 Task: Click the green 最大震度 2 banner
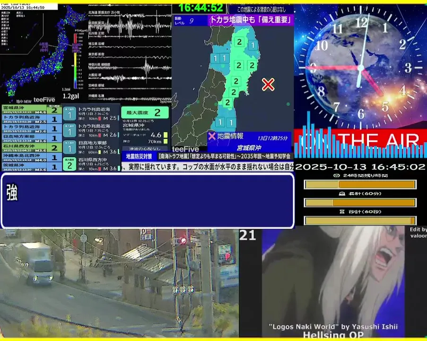click(145, 112)
